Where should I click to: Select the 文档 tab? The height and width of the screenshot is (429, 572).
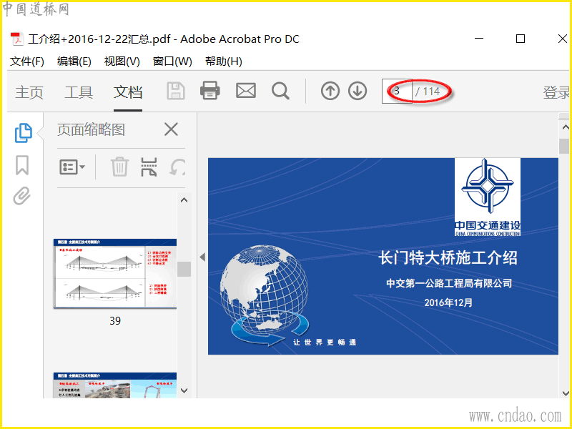click(x=128, y=92)
